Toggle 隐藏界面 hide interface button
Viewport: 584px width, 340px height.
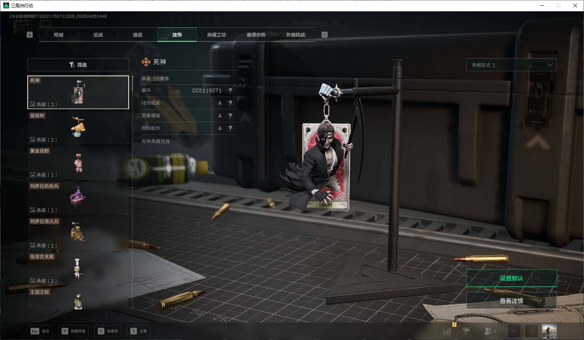click(74, 331)
